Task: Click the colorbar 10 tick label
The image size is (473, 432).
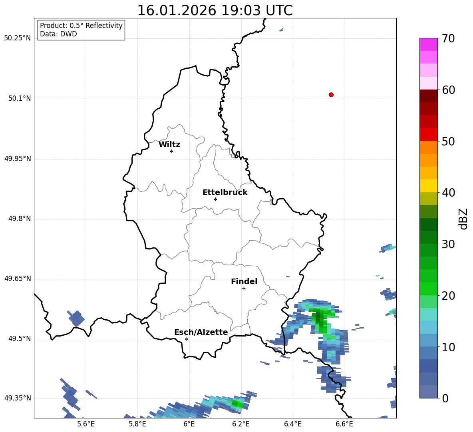Action: tap(449, 347)
